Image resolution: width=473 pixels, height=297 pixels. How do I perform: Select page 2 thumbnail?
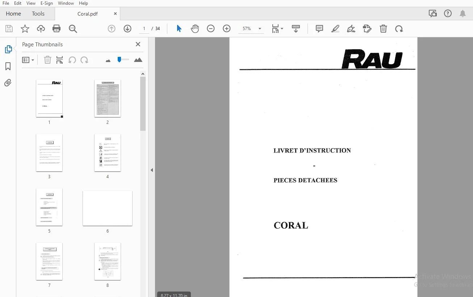[x=108, y=98]
